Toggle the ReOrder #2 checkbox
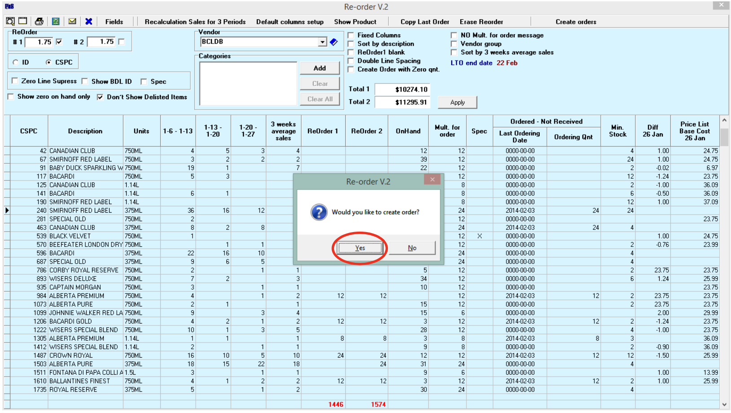Viewport: 731px width, 413px height. pyautogui.click(x=121, y=42)
